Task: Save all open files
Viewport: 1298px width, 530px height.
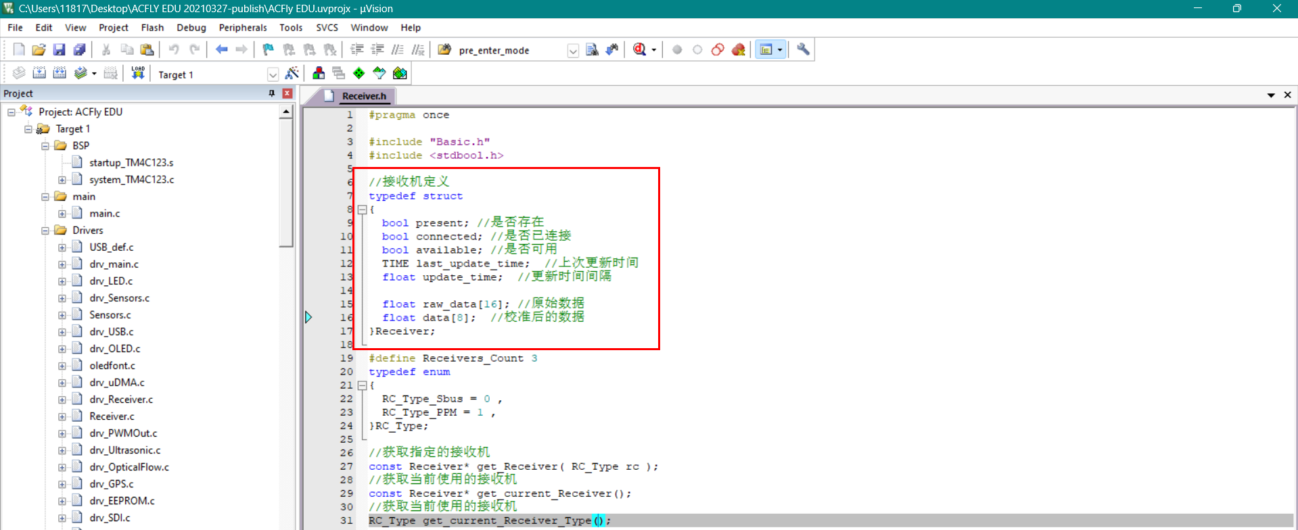Action: tap(80, 49)
